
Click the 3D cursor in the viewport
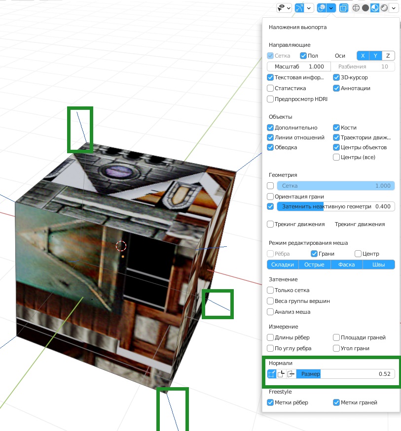(x=121, y=246)
